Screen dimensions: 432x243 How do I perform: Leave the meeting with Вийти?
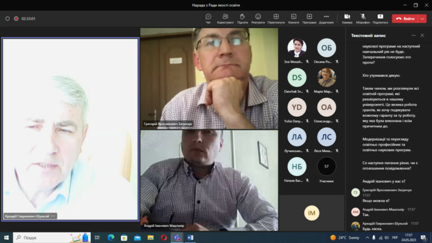pos(405,18)
